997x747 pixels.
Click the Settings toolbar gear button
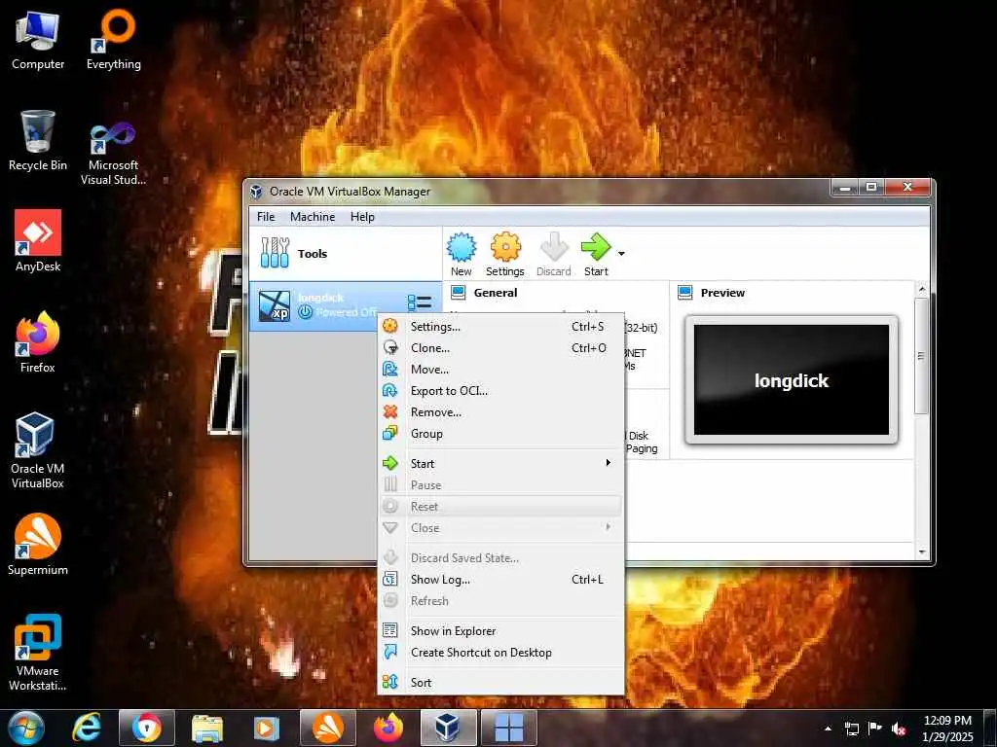[x=505, y=255]
